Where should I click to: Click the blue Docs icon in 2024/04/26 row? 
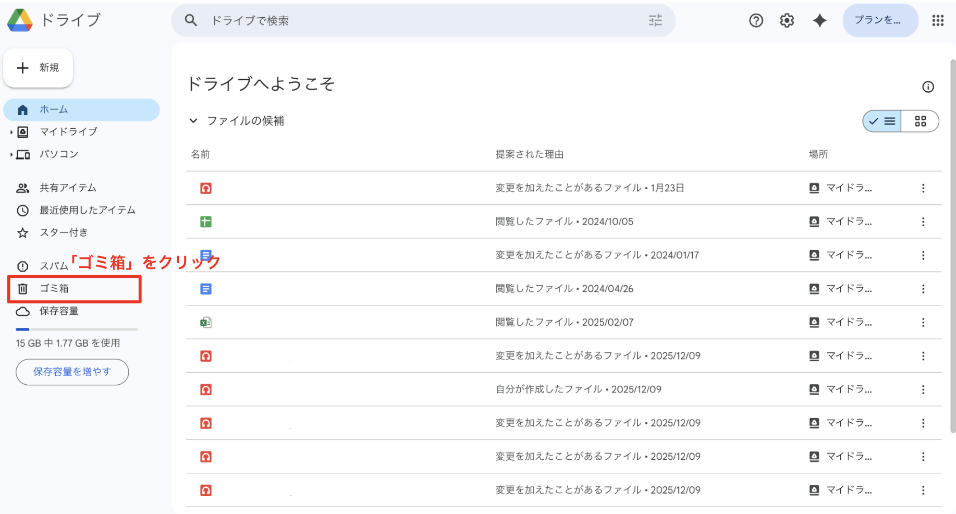tap(206, 289)
